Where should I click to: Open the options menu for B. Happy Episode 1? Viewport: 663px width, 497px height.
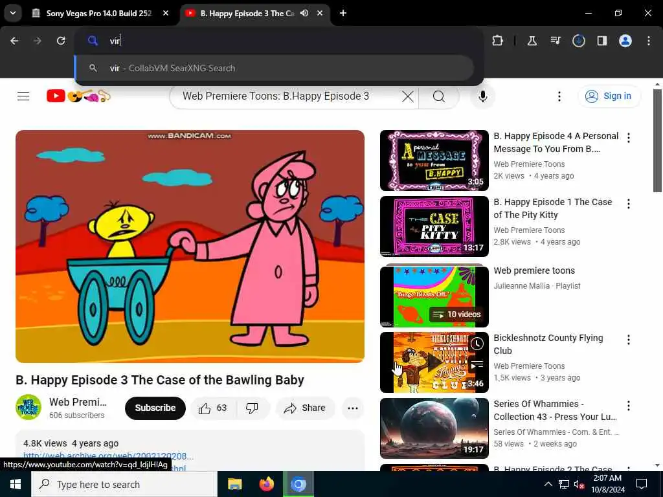click(x=629, y=204)
